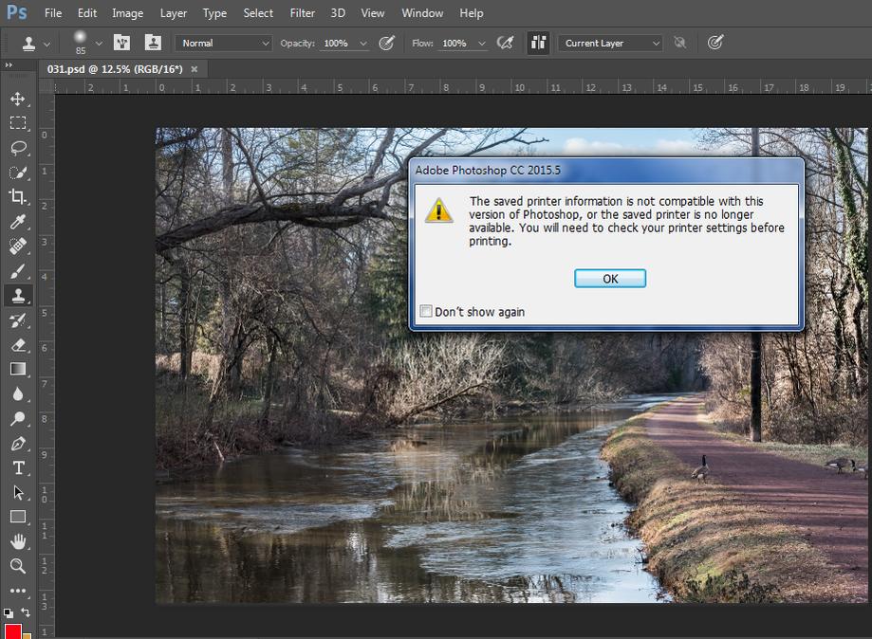872x639 pixels.
Task: Check the Don't show again checkbox
Action: click(x=427, y=311)
